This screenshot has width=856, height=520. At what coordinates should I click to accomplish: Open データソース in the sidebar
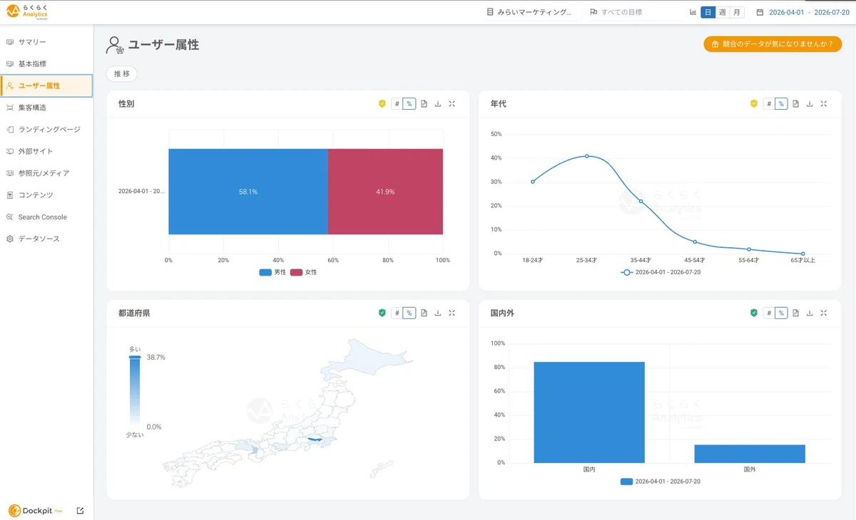point(46,239)
